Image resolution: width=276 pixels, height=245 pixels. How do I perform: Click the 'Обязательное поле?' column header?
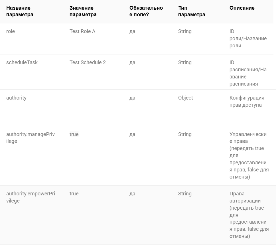coord(146,11)
